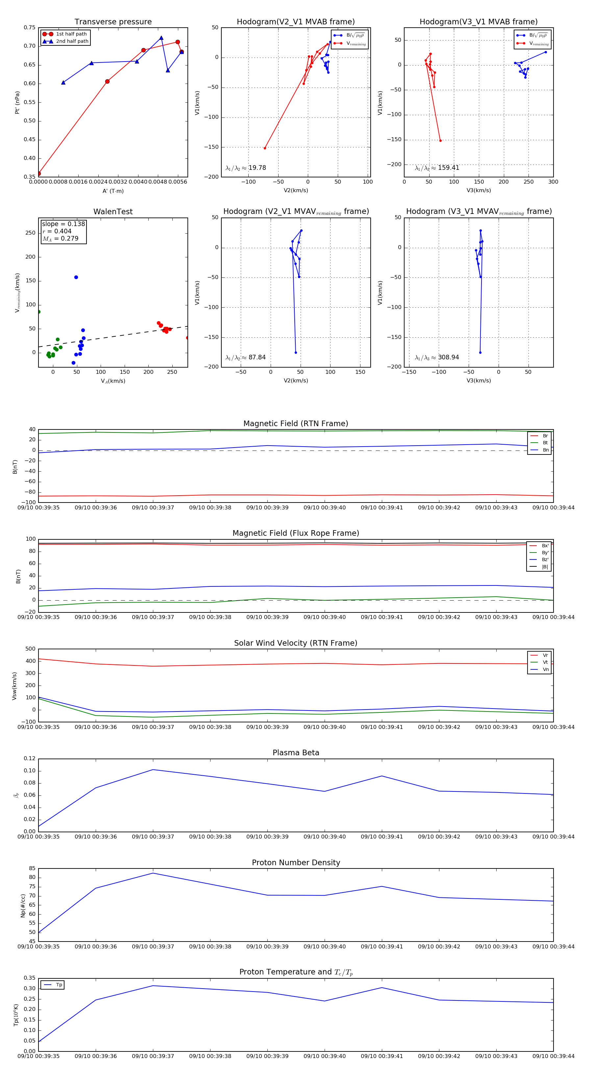The image size is (592, 1086).
Task: Select the 'Tp' legend entry in temperature plot
Action: point(53,985)
